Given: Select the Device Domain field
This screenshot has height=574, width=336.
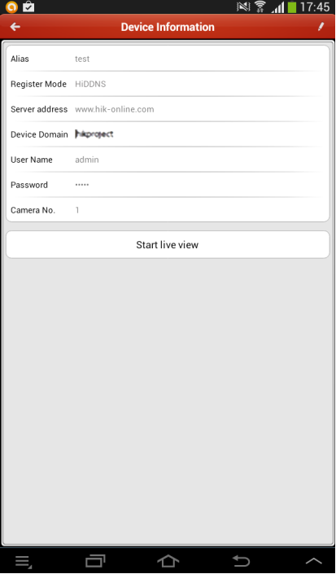Looking at the screenshot, I should 168,134.
